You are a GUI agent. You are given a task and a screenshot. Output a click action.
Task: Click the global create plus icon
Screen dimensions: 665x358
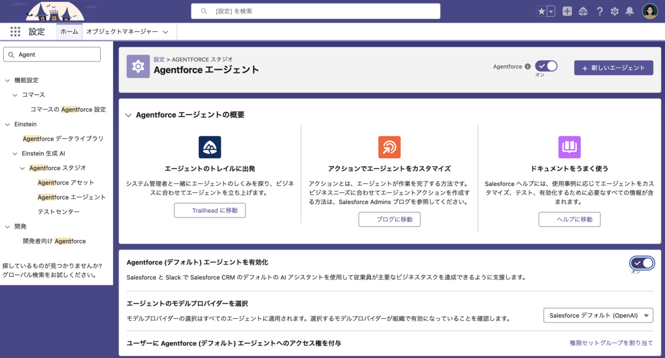tap(567, 11)
